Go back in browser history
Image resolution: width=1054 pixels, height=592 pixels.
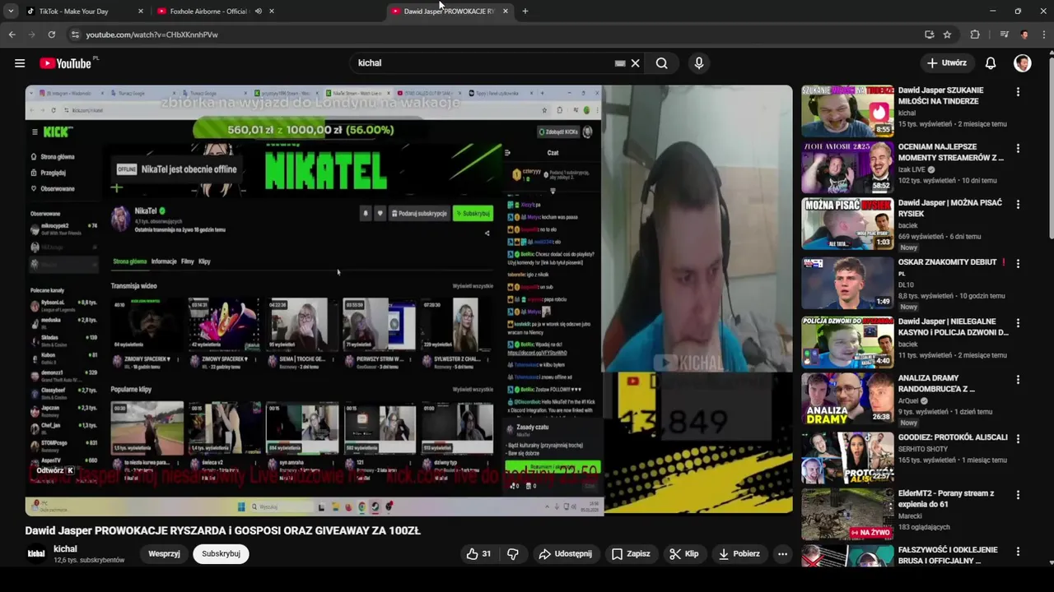12,35
